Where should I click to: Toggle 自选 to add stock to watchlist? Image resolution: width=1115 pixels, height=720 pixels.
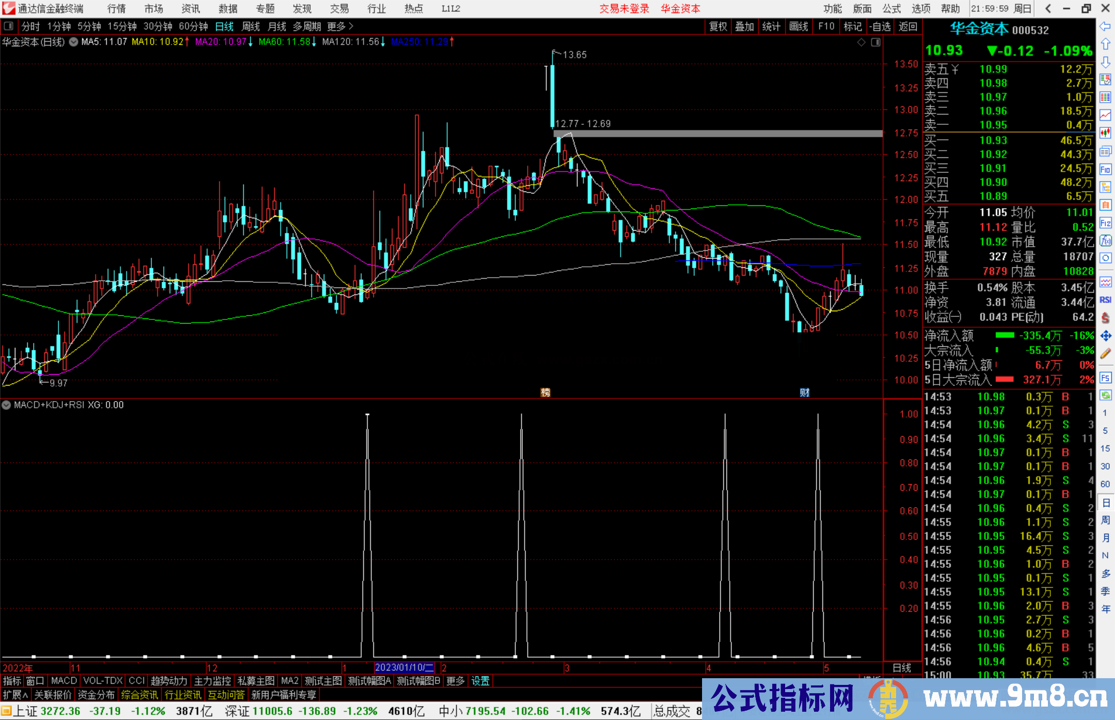tap(880, 26)
